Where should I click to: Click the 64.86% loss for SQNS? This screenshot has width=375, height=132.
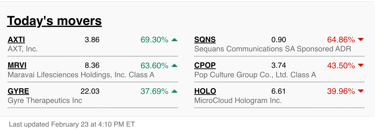point(341,40)
